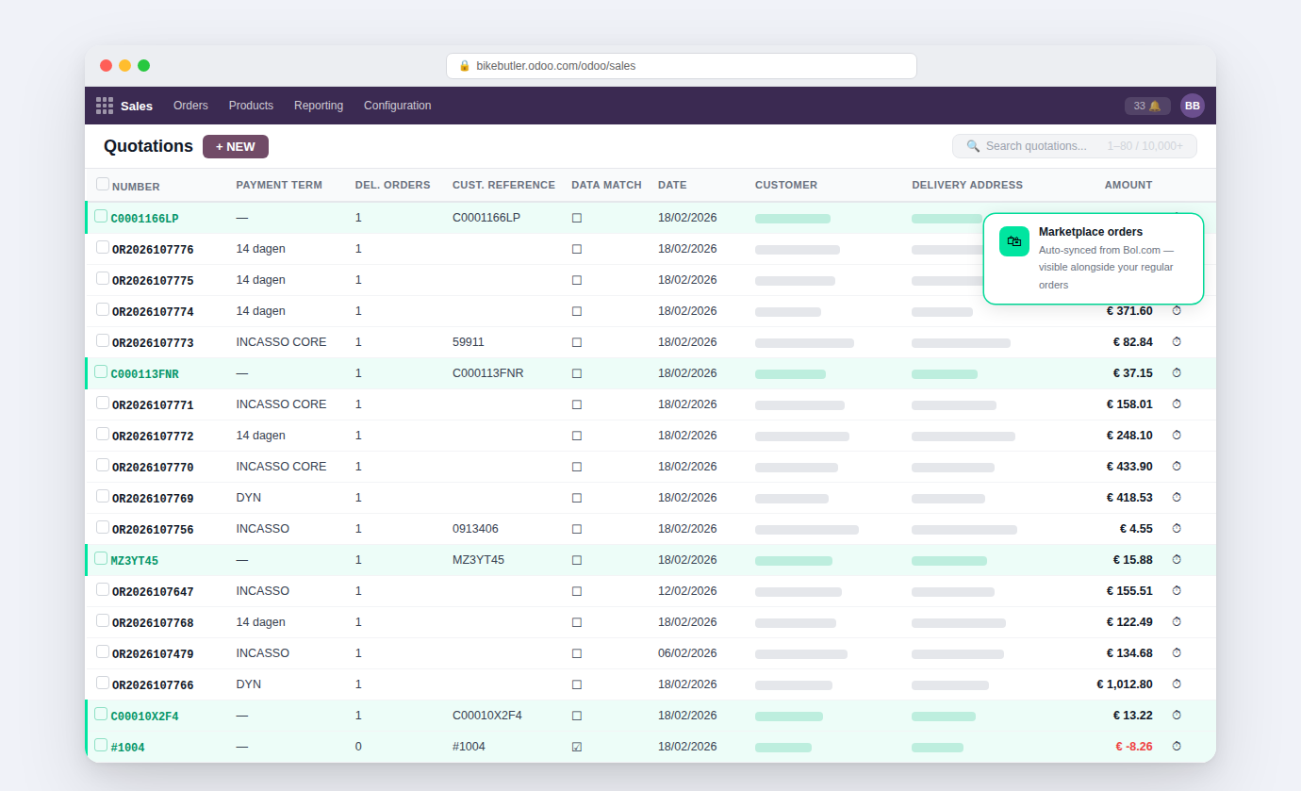Image resolution: width=1301 pixels, height=791 pixels.
Task: Click the activity clock on the MZ3YT45 row
Action: (1176, 559)
